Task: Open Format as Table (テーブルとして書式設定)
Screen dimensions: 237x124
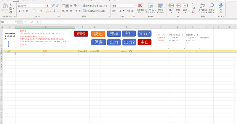Action: coord(150,8)
